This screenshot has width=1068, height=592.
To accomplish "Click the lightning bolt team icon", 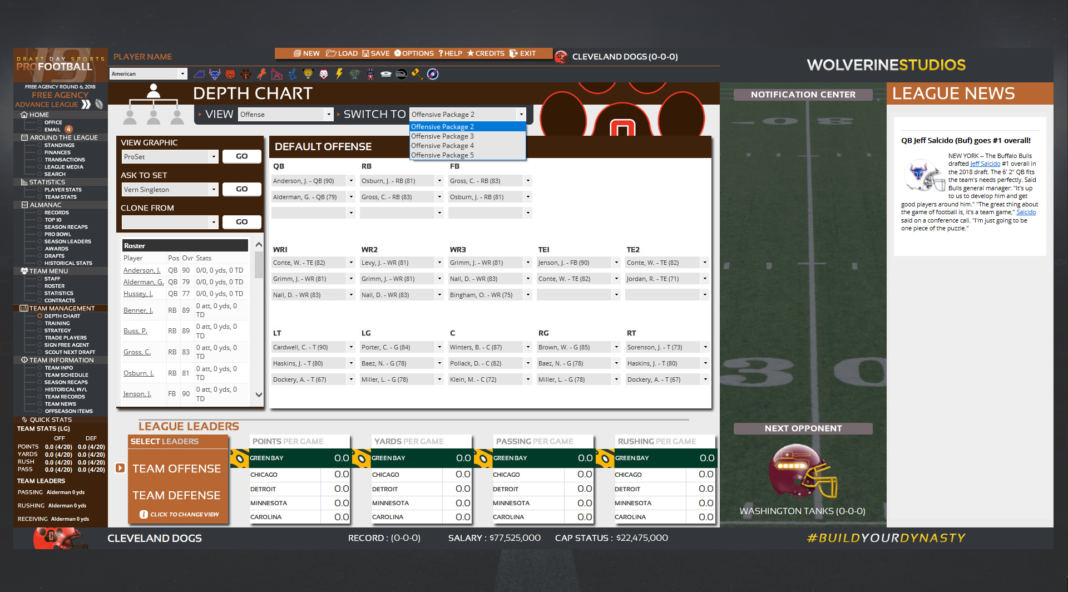I will [339, 74].
